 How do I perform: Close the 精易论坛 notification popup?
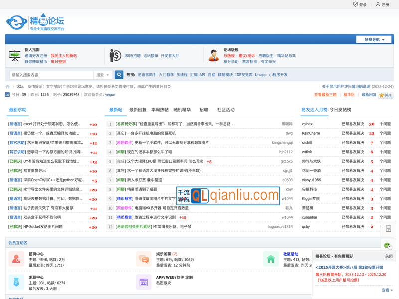tap(388, 256)
